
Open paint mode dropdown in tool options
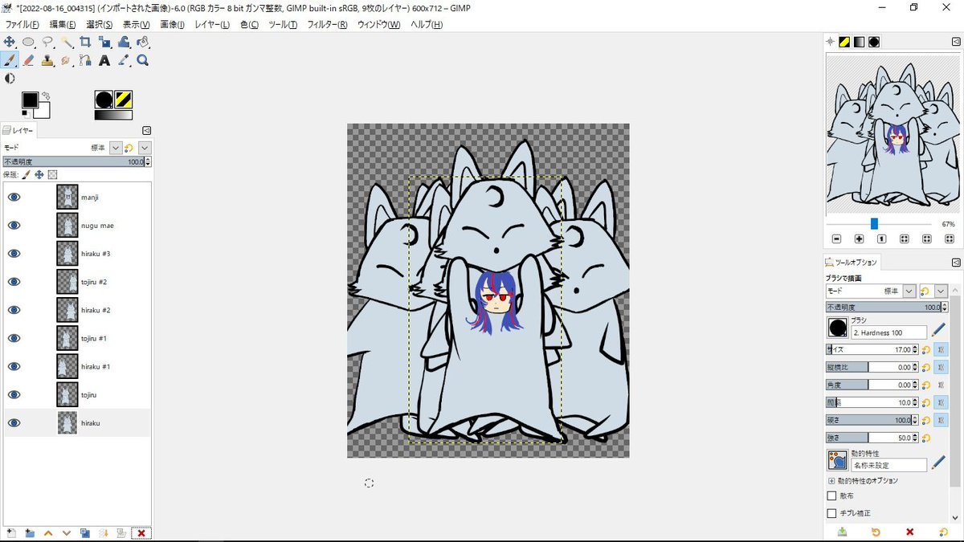click(909, 291)
